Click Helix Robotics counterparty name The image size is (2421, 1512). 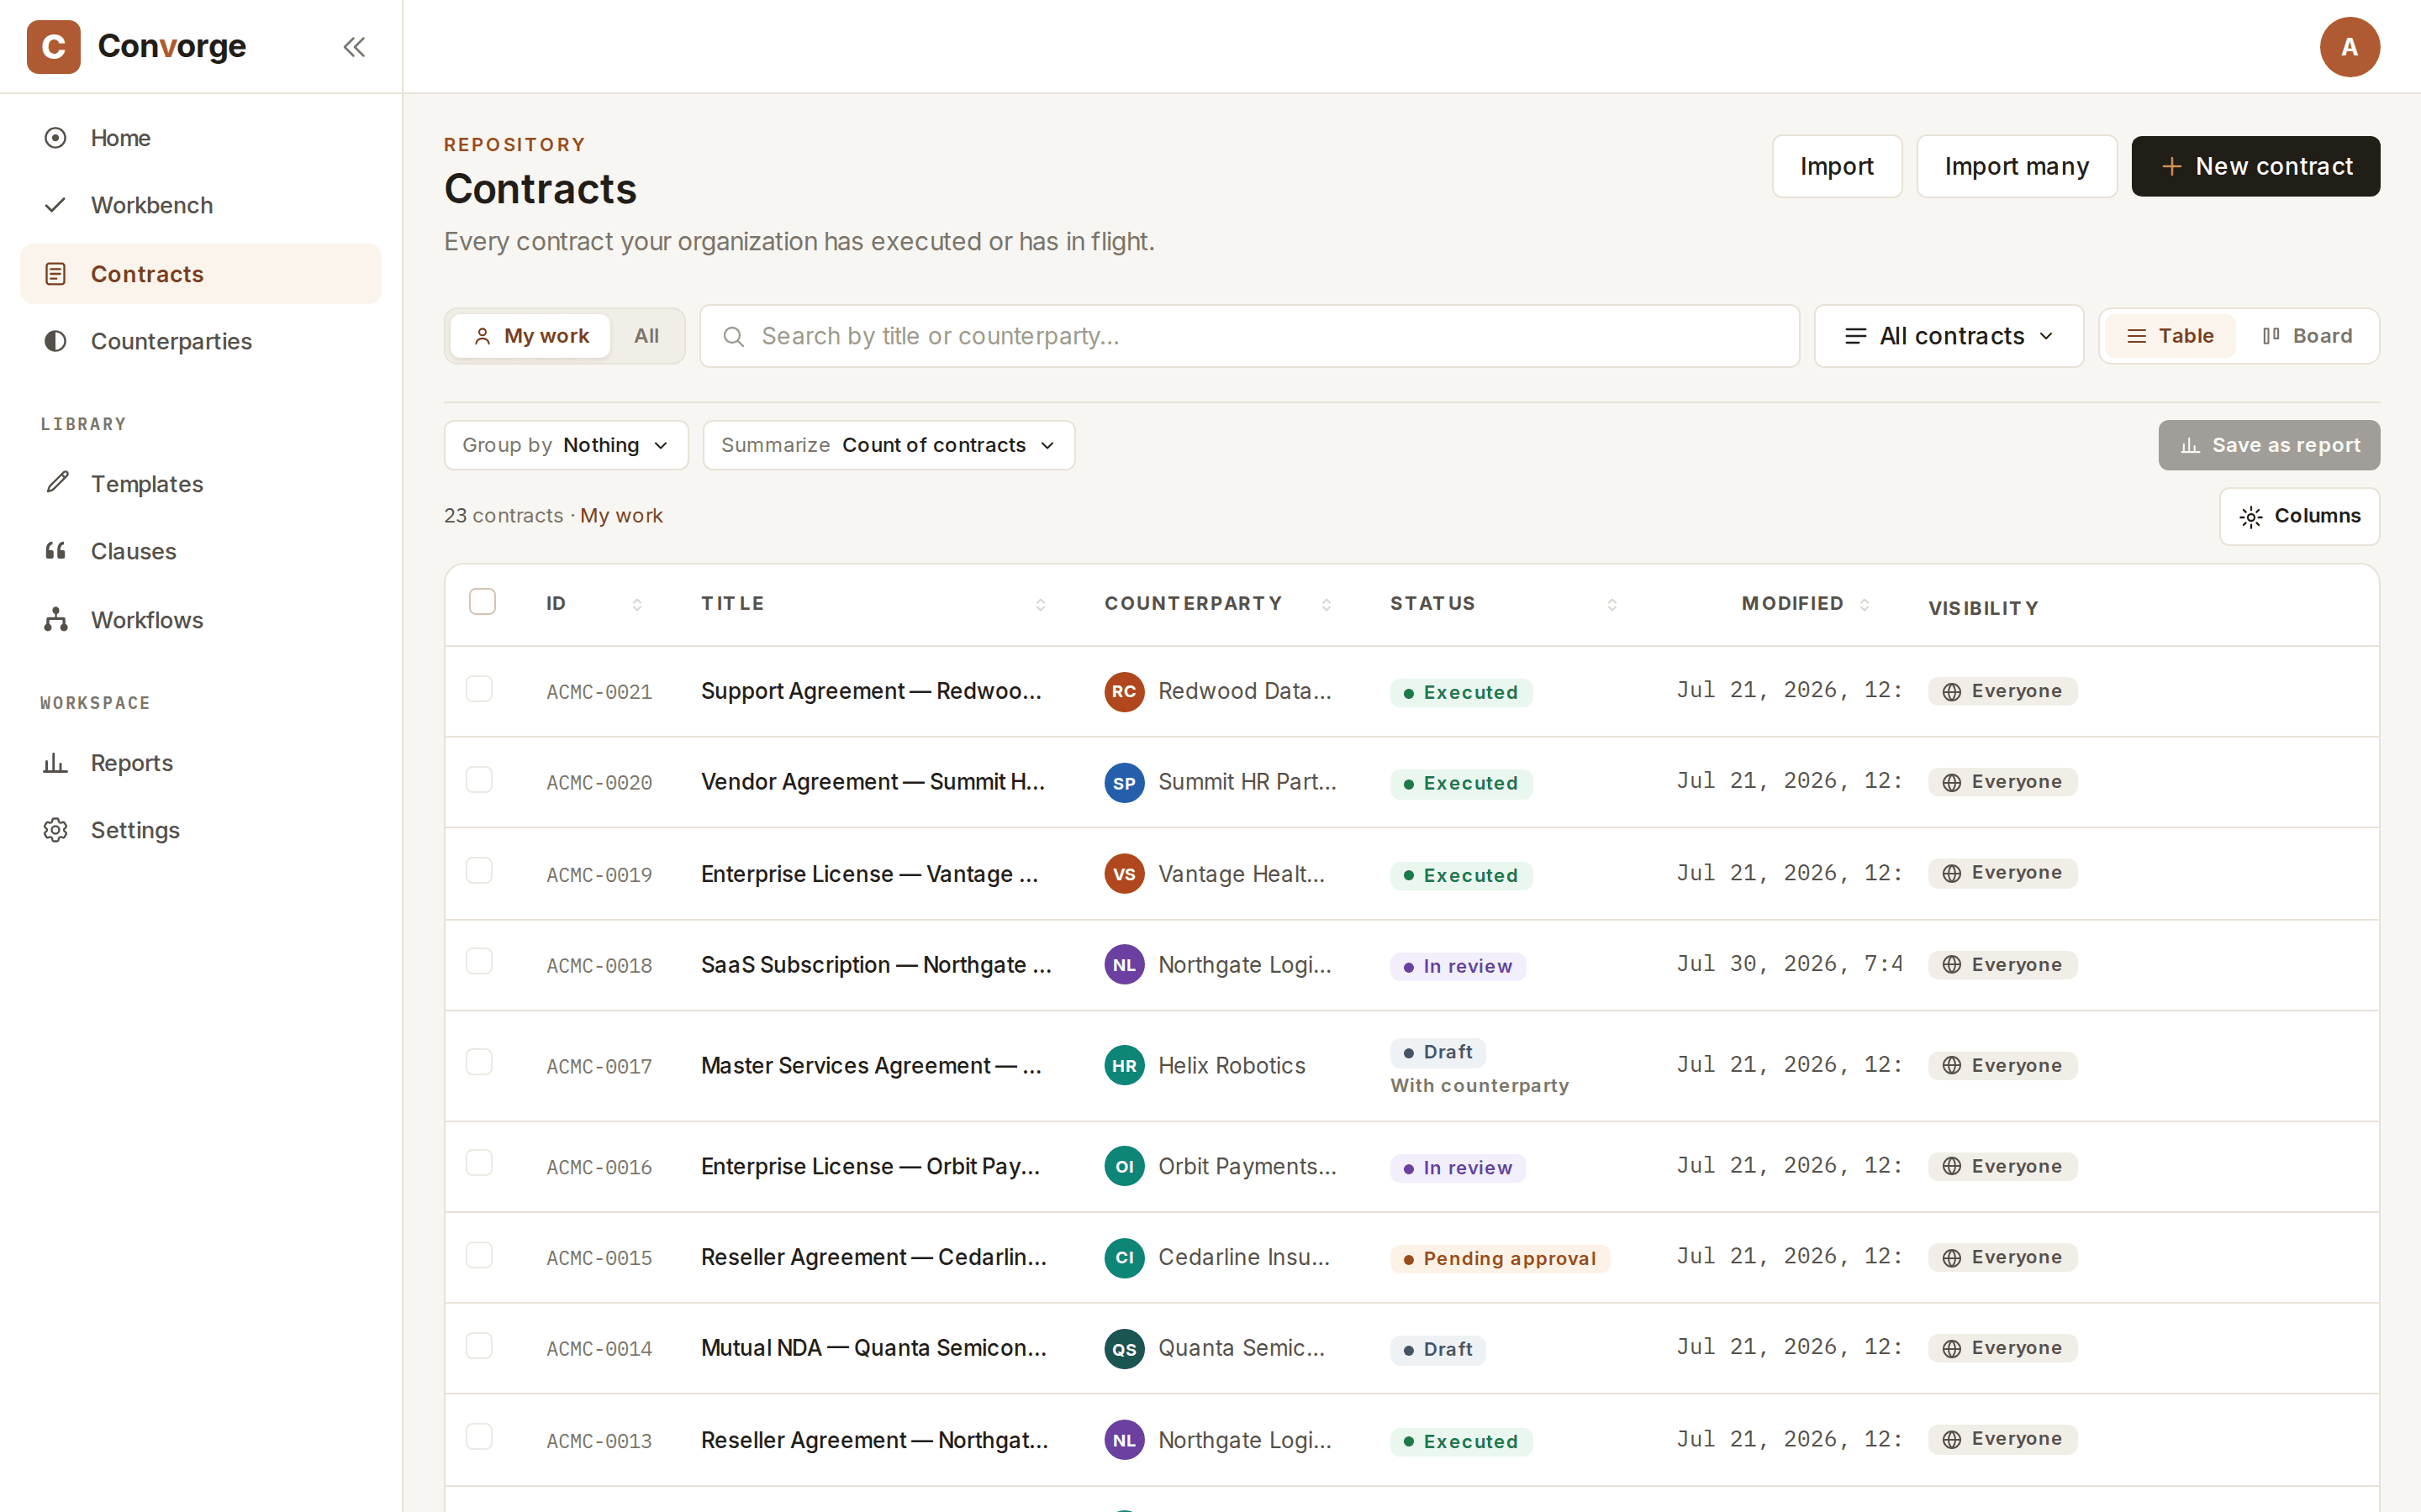[x=1232, y=1066]
